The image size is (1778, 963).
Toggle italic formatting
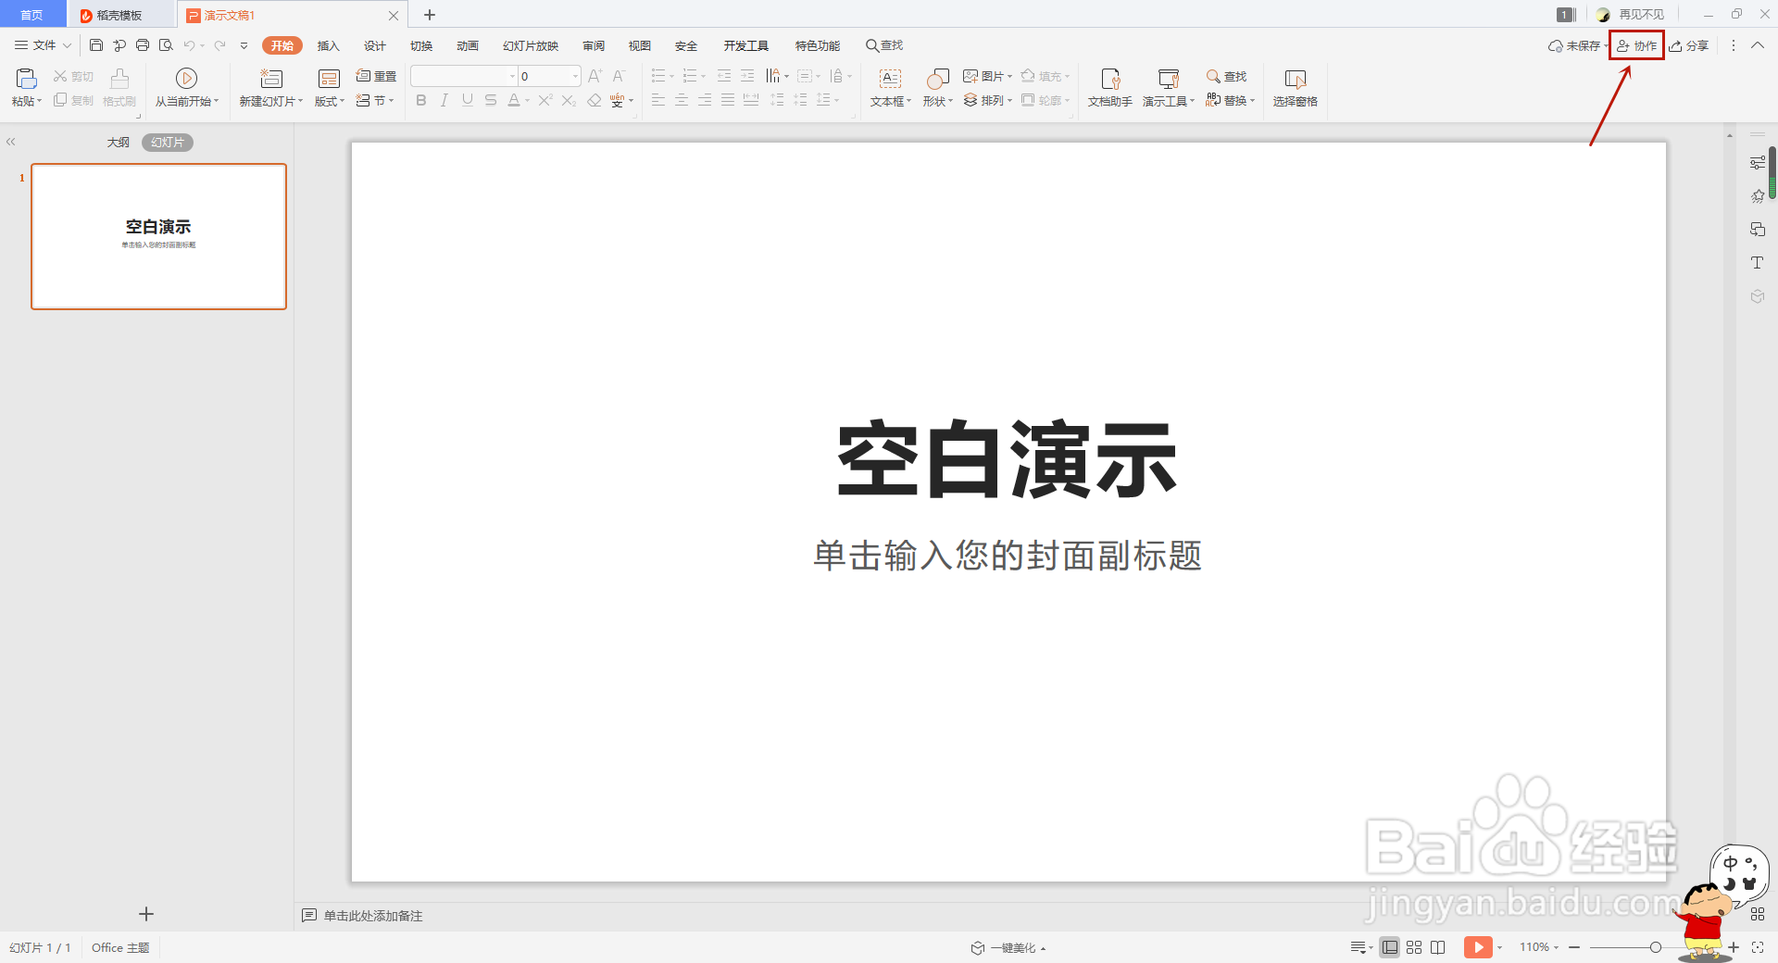pos(444,100)
